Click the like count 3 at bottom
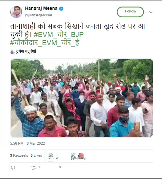 click(60, 167)
